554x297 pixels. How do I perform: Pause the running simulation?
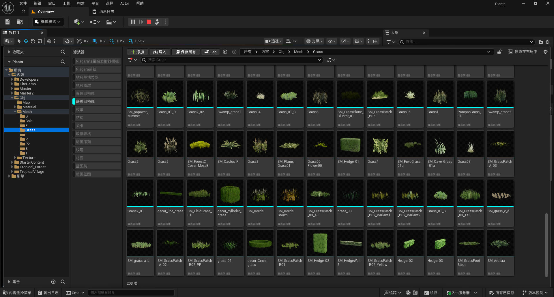click(133, 22)
